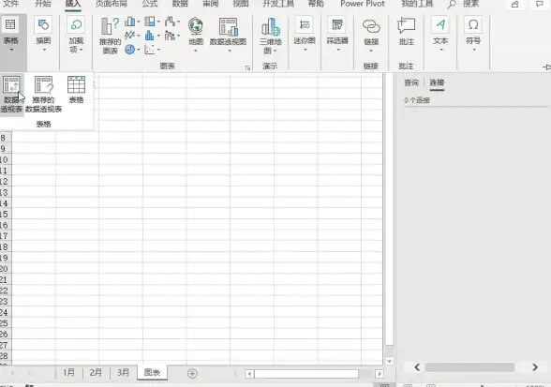Open the Page Layout ribbon tab

[111, 5]
